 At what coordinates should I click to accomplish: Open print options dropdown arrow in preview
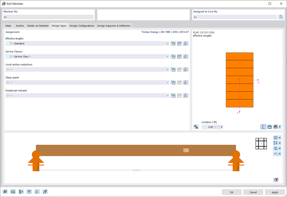click(x=280, y=127)
